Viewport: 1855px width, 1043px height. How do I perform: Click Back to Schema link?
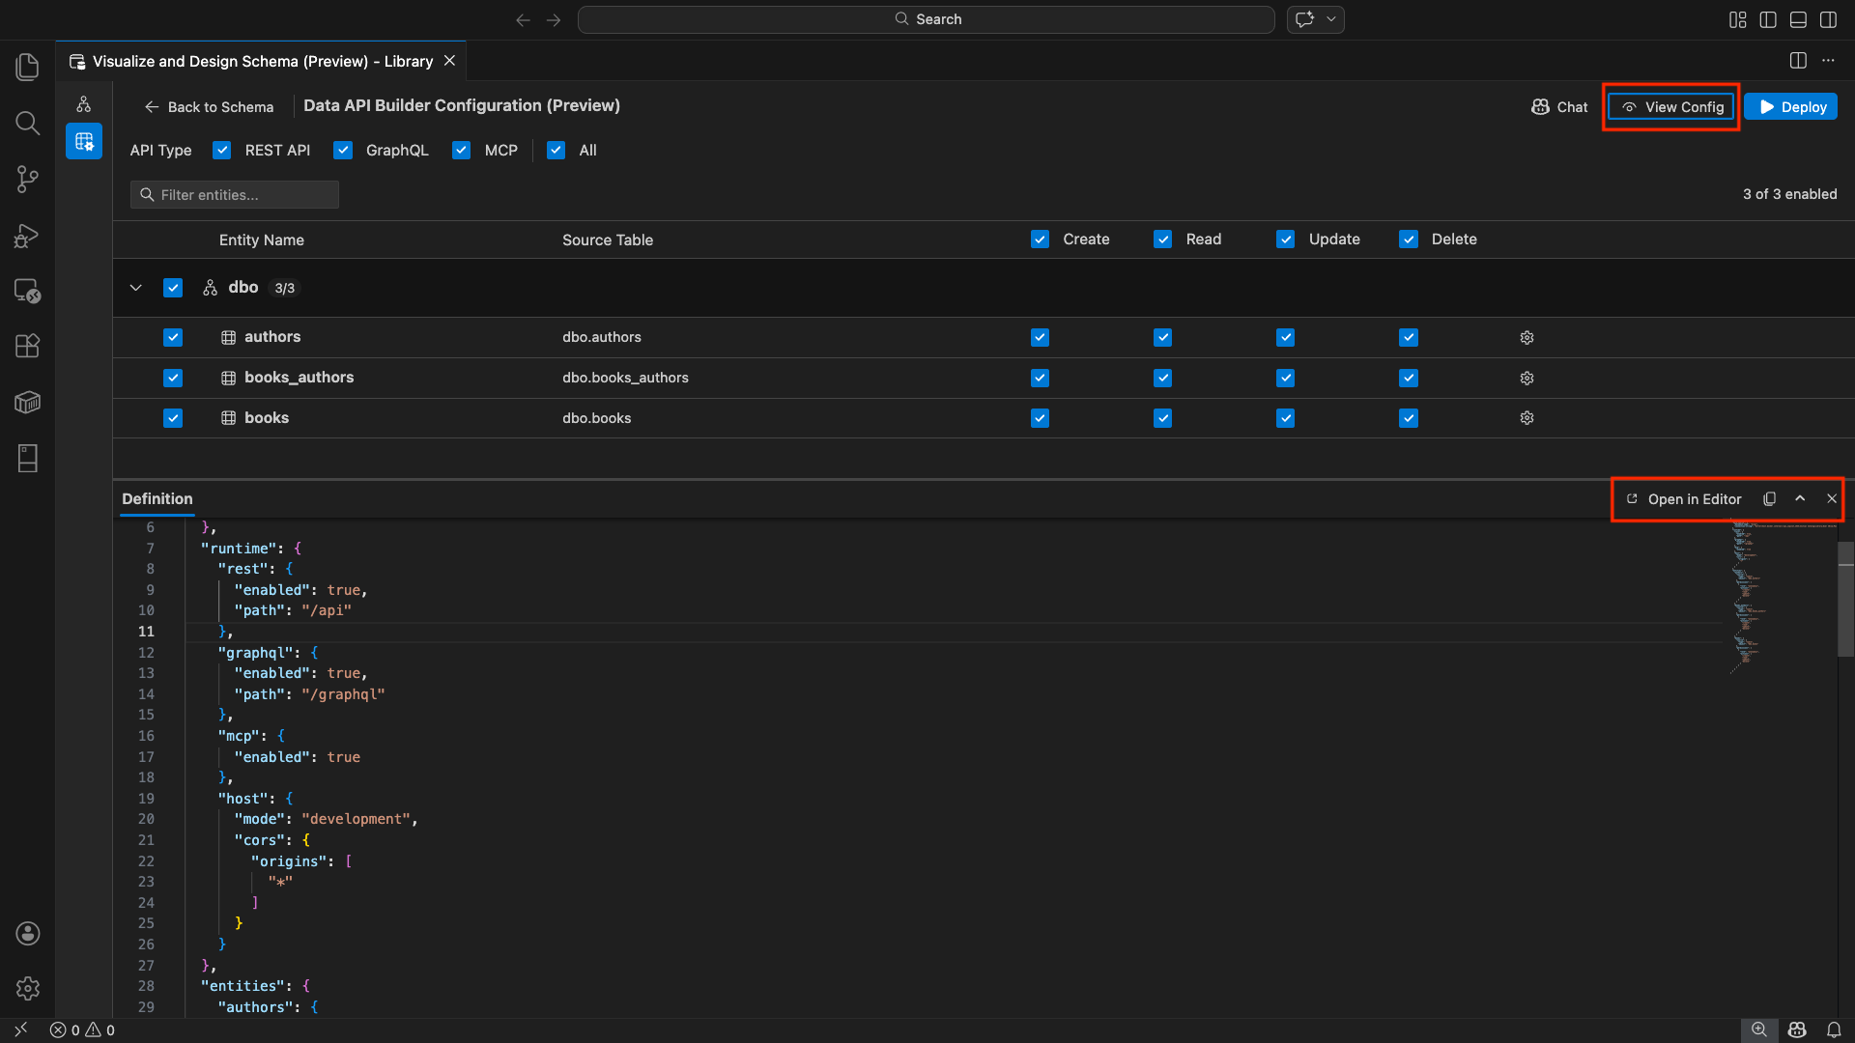click(210, 107)
